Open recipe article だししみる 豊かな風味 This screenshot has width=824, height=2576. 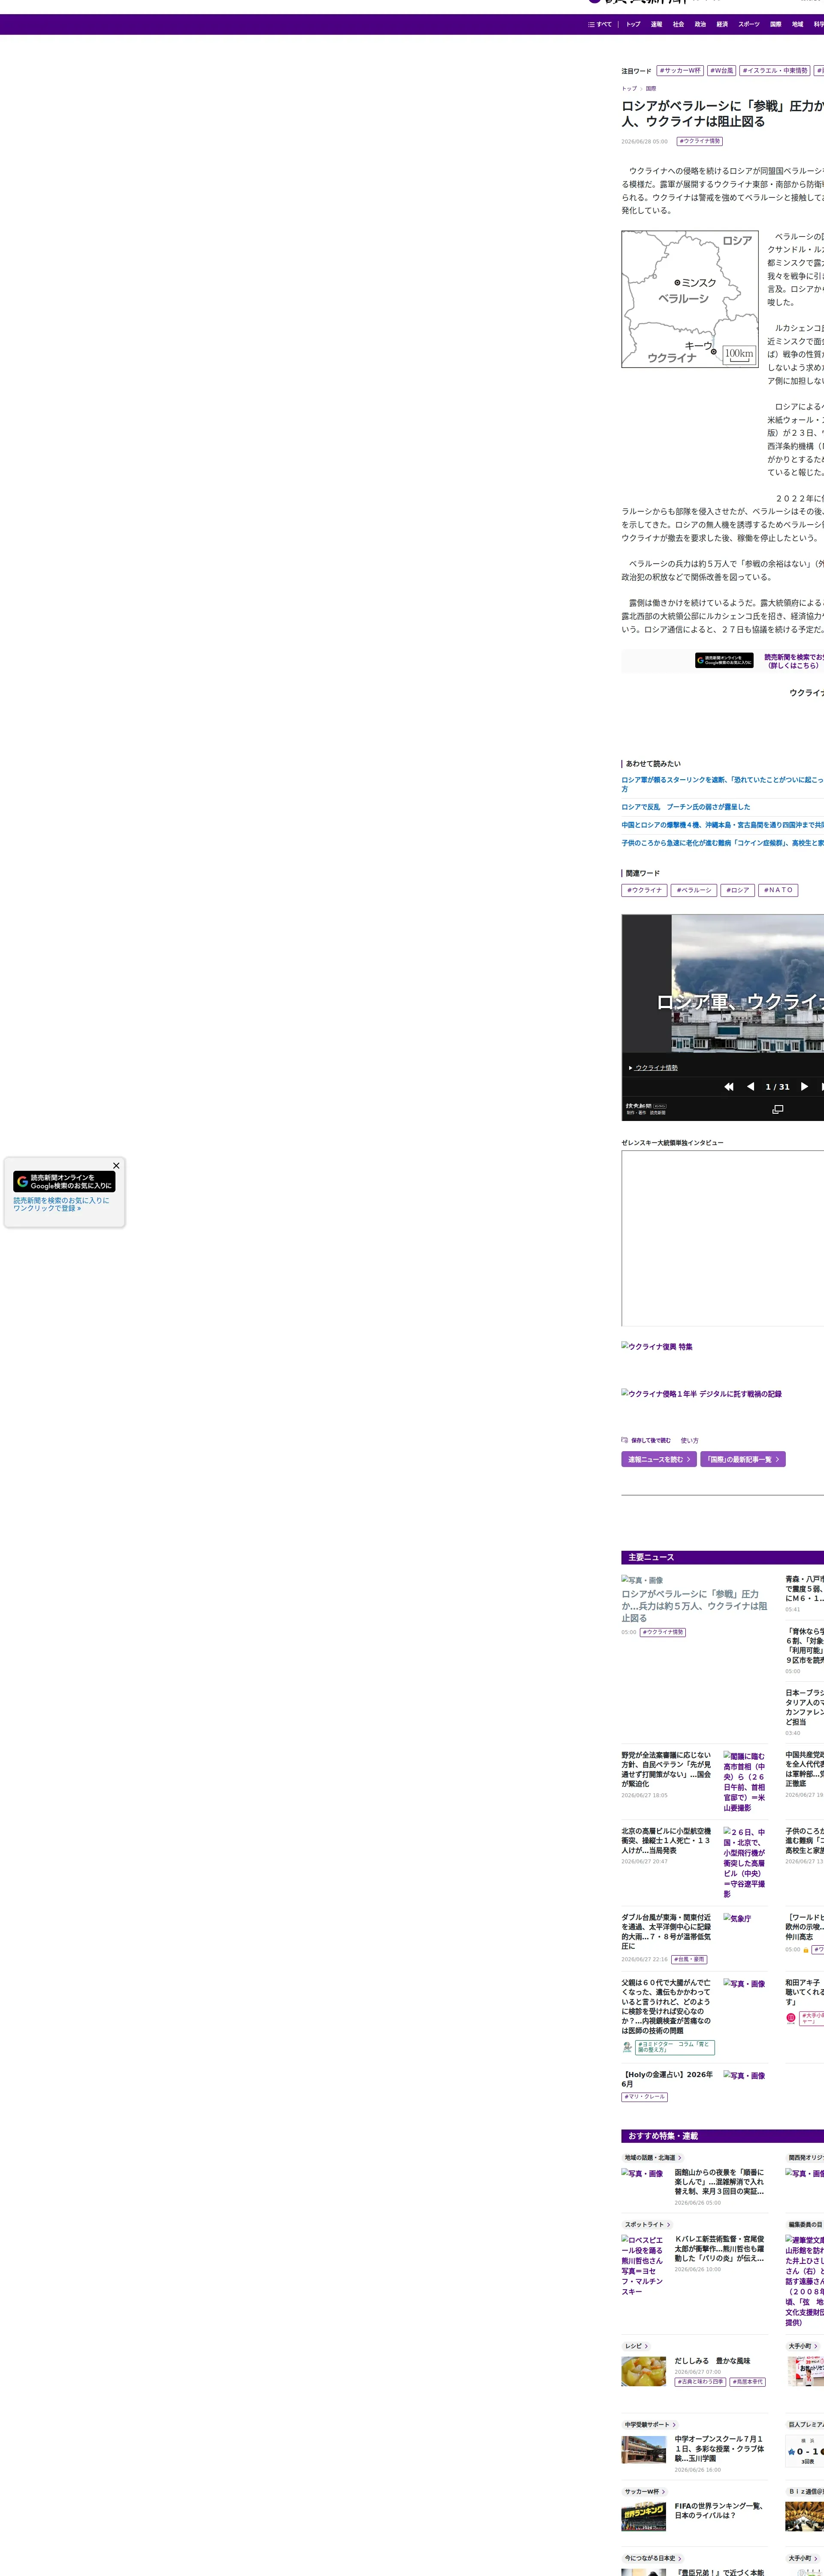712,2360
